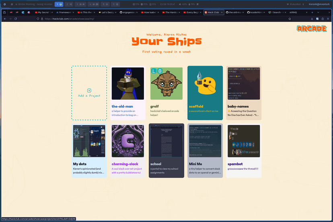The image size is (333, 222).
Task: Click the plus icon above Add a Project
Action: click(89, 90)
